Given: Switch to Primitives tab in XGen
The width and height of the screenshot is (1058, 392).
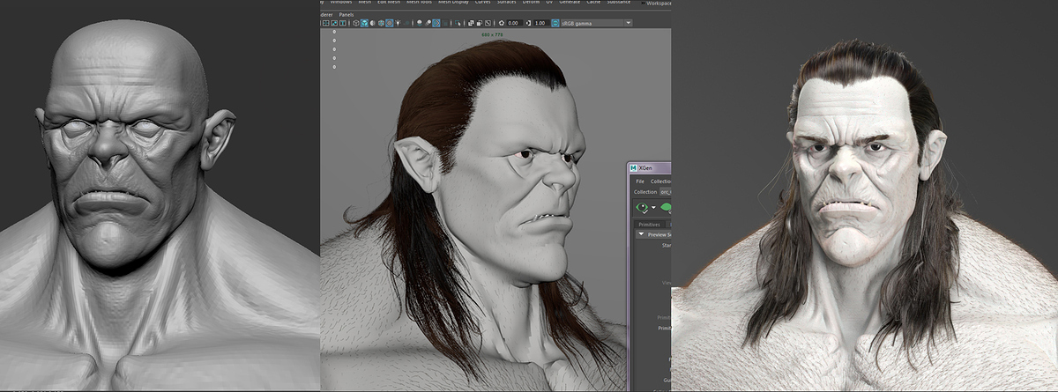Looking at the screenshot, I should tap(649, 225).
